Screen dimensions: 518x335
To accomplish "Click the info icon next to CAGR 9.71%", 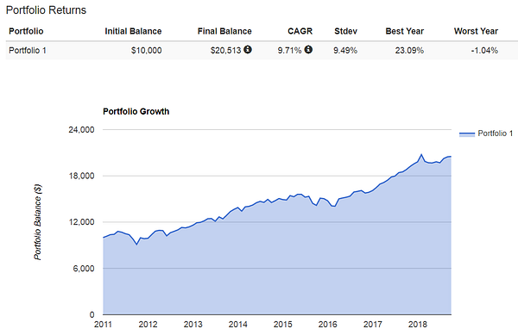I will click(x=308, y=50).
